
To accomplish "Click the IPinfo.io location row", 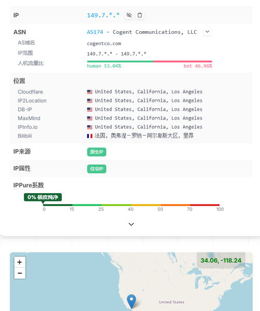I will pyautogui.click(x=131, y=127).
